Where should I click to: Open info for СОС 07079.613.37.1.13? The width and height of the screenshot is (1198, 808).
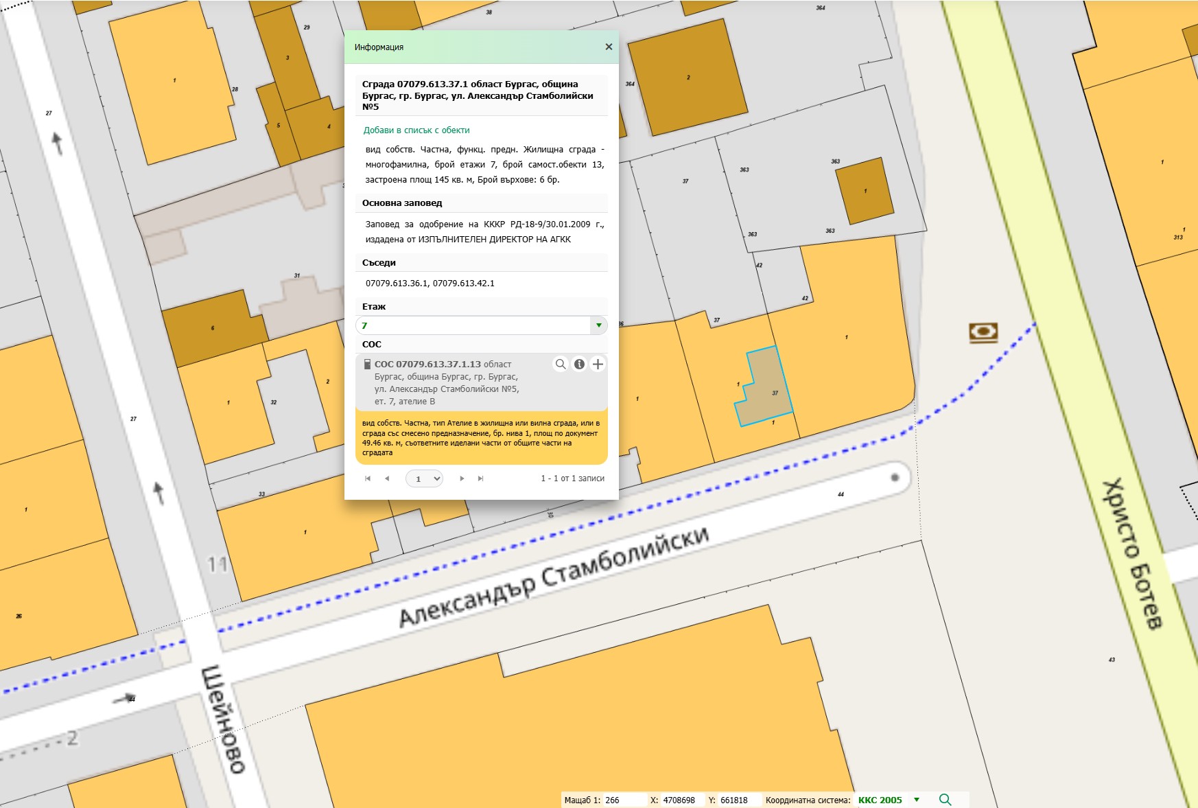point(579,365)
